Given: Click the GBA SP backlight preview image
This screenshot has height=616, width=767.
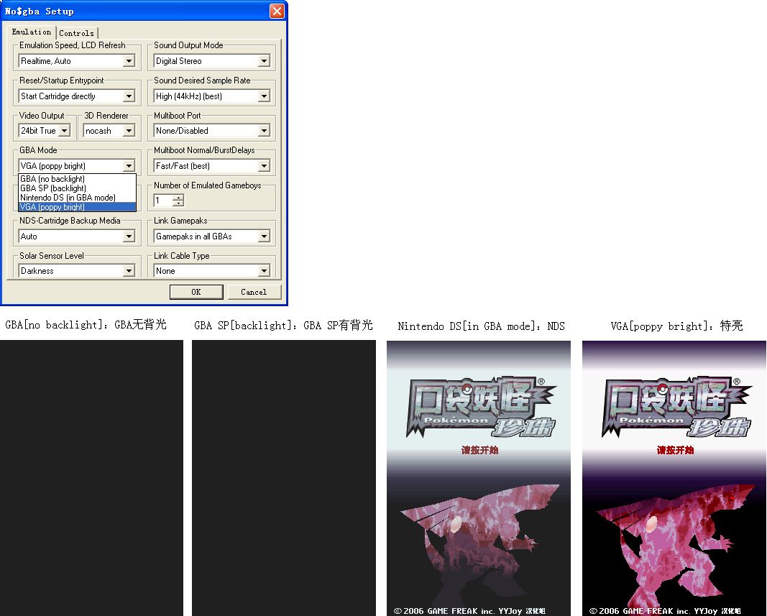Looking at the screenshot, I should click(x=284, y=478).
